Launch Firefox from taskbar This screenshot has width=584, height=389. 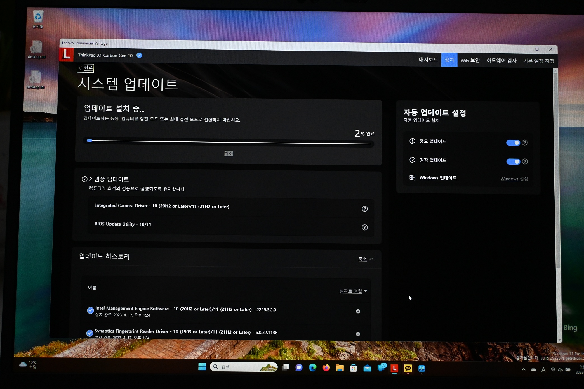326,367
